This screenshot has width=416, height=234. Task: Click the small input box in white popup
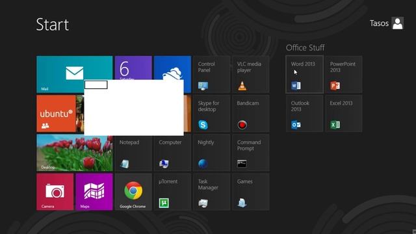[96, 85]
